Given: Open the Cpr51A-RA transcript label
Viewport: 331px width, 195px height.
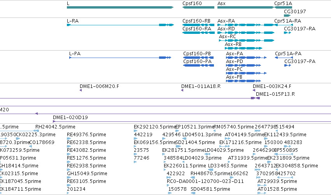Looking at the screenshot, I should point(287,21).
